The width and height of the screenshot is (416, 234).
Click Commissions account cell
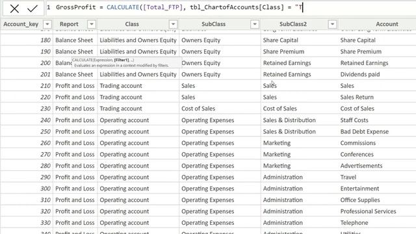click(358, 143)
